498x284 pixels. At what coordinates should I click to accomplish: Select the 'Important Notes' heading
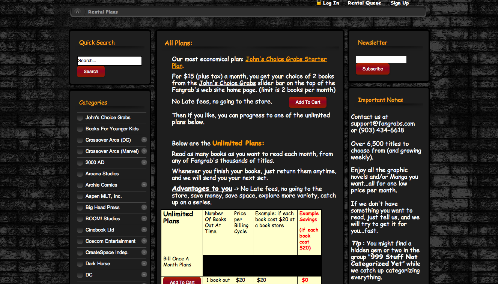tap(380, 100)
